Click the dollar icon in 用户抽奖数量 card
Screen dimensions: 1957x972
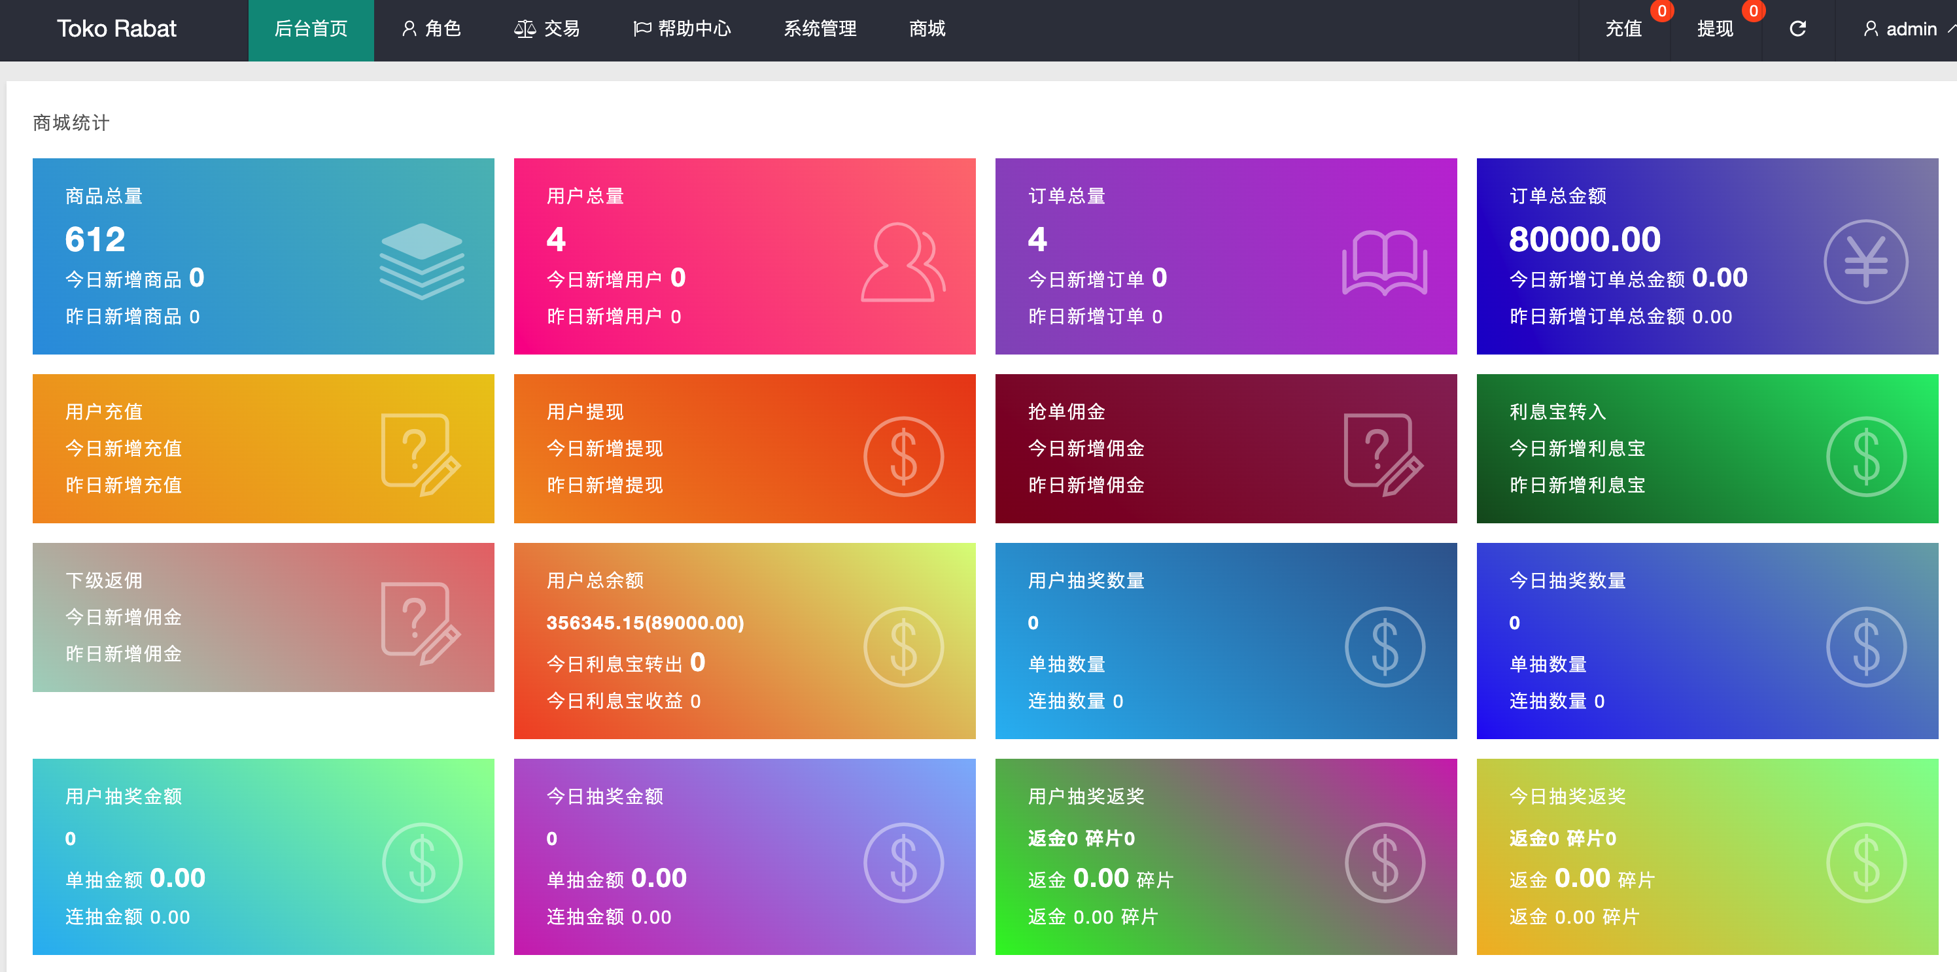pyautogui.click(x=1385, y=647)
